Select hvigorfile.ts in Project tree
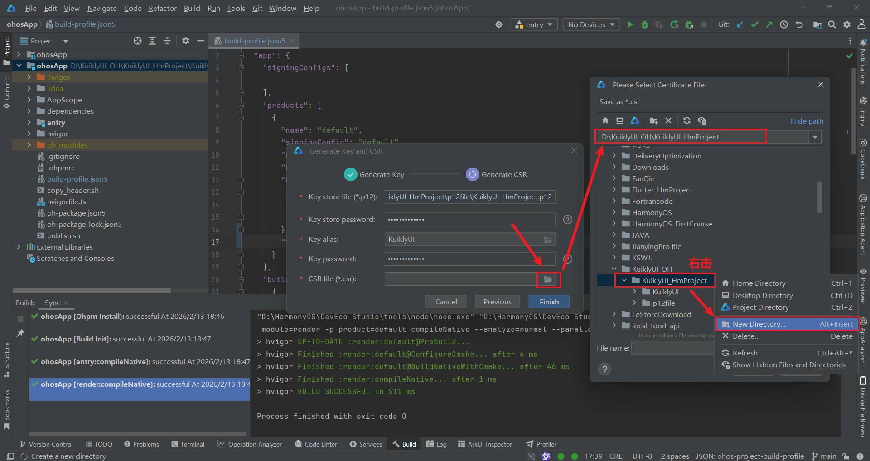870x461 pixels. tap(66, 202)
